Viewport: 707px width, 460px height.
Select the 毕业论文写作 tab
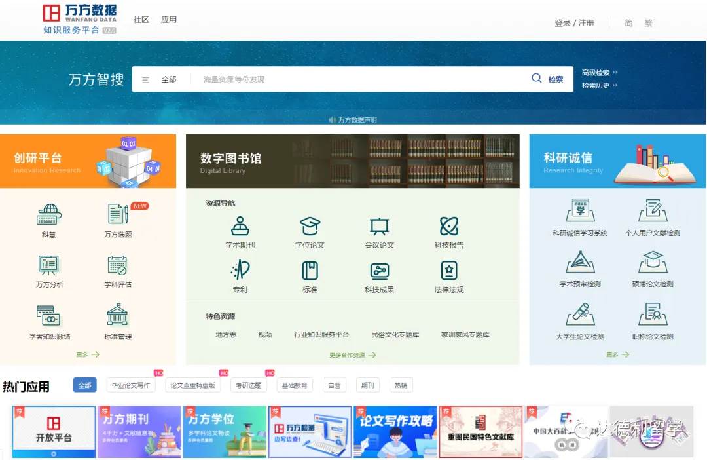(131, 385)
